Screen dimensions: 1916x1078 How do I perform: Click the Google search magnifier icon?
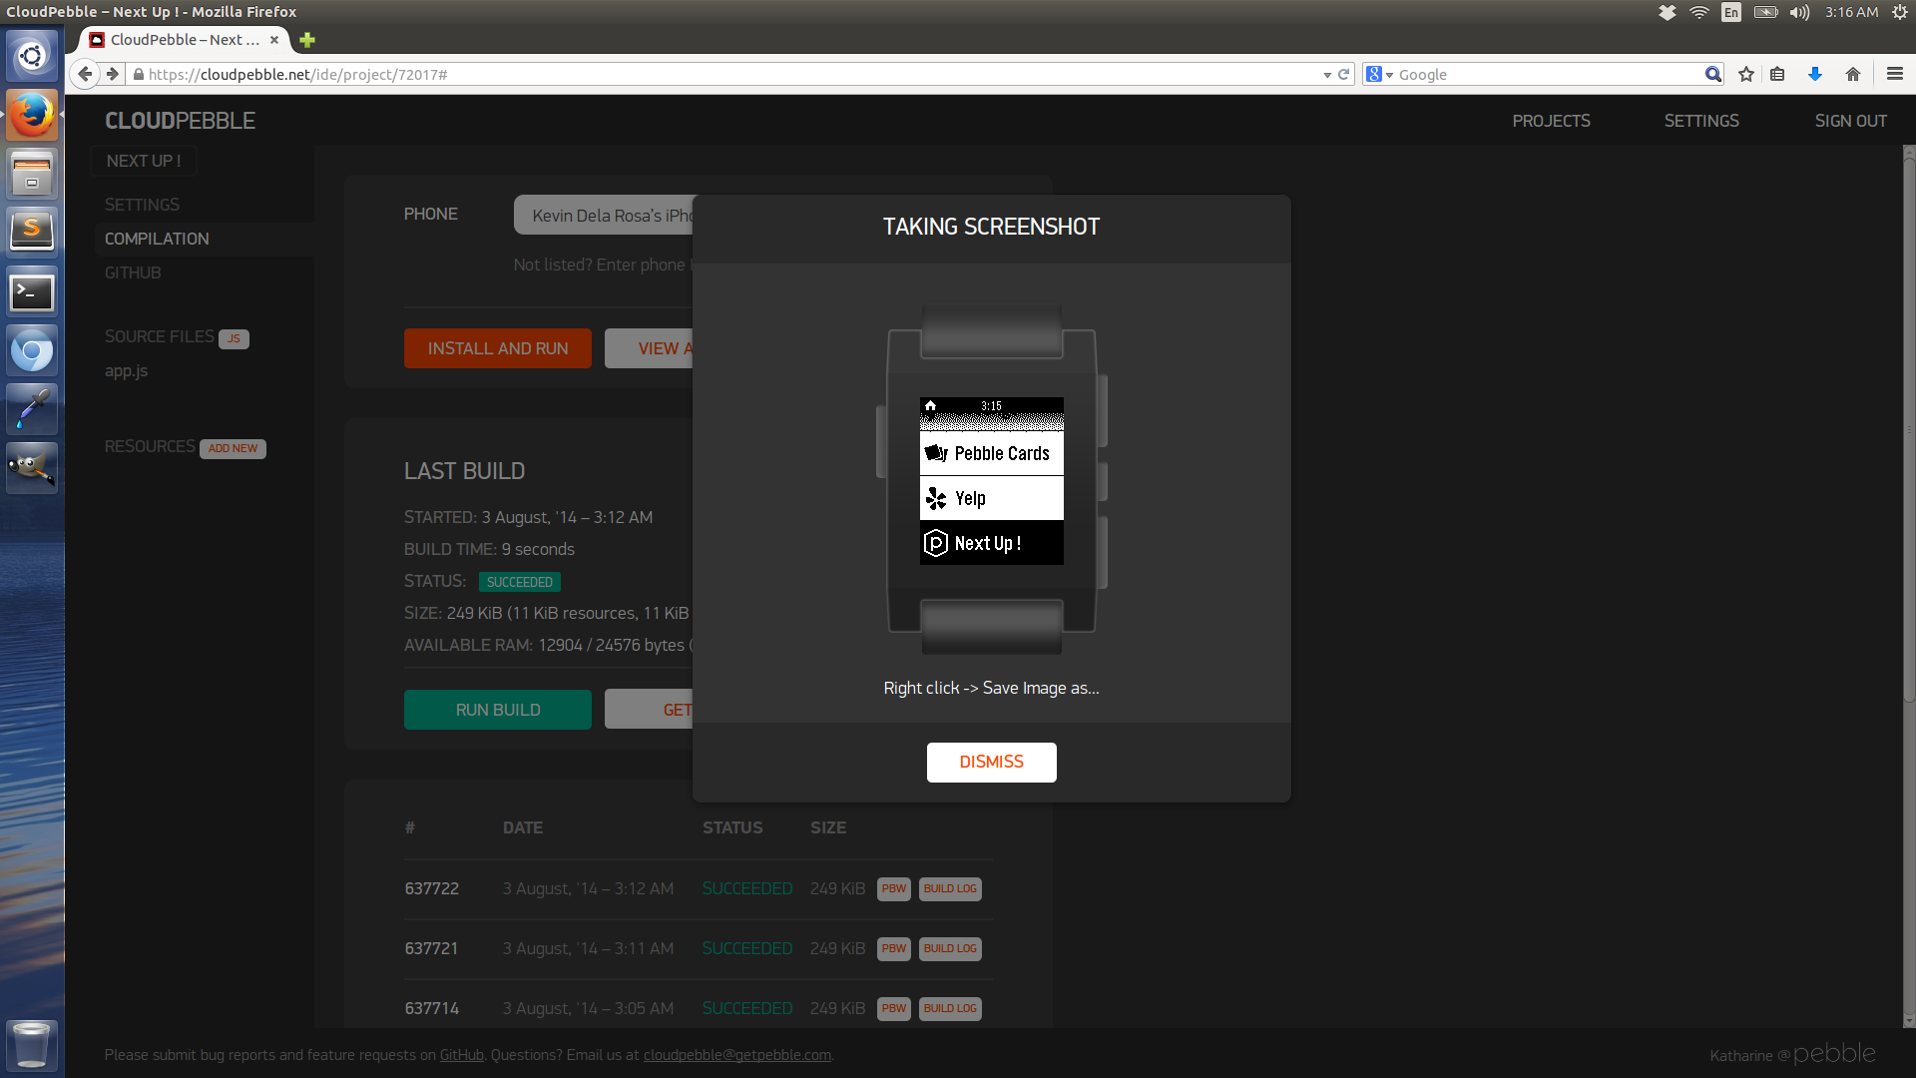click(1712, 74)
